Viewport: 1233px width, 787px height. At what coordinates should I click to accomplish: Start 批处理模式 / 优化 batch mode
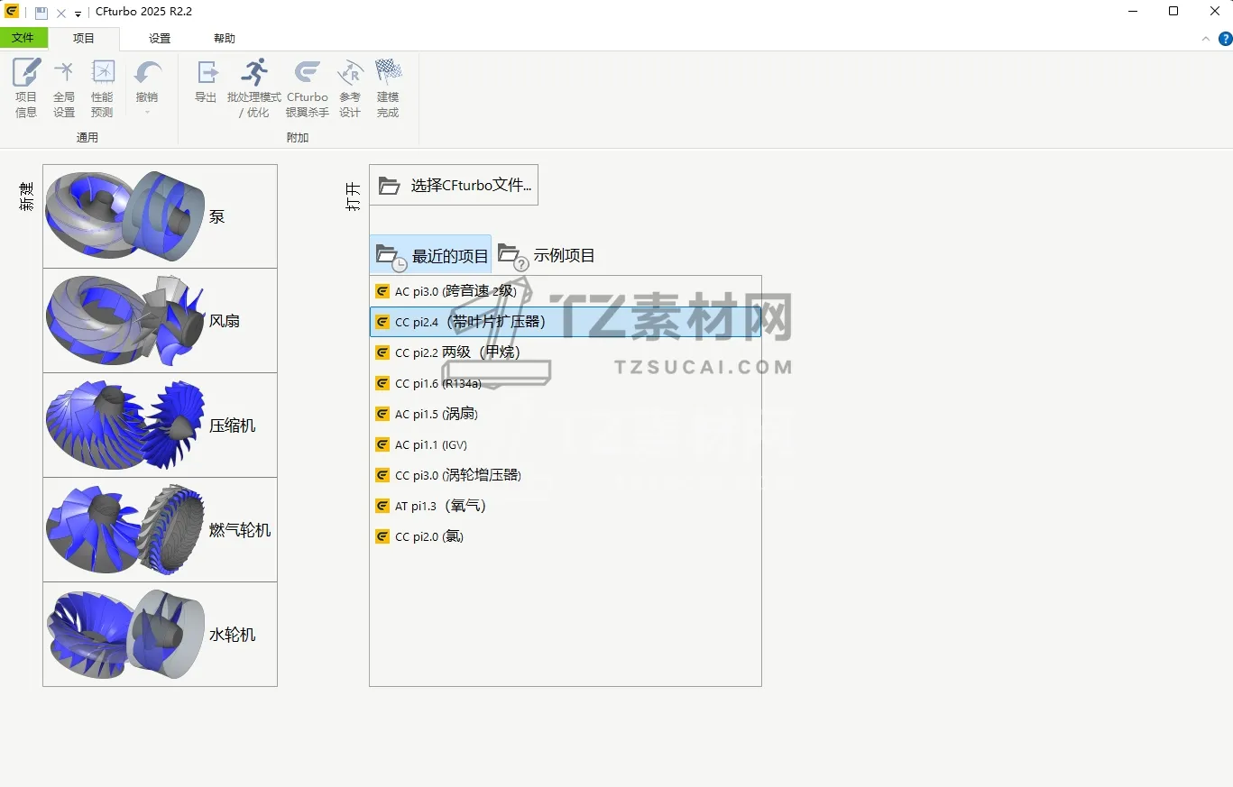click(x=254, y=88)
